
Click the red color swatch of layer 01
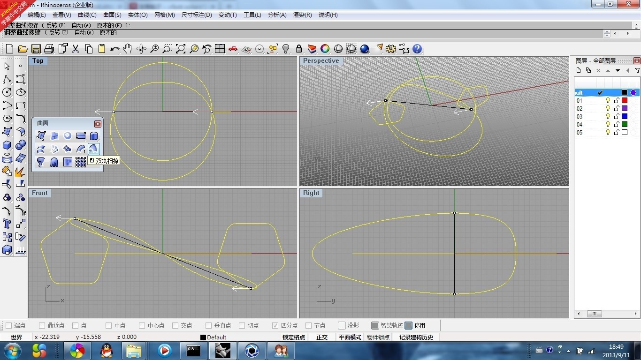click(x=625, y=100)
